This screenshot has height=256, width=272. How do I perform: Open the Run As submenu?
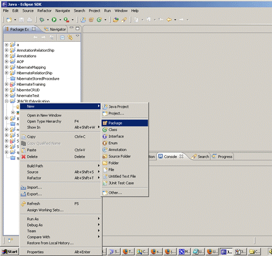pyautogui.click(x=60, y=219)
